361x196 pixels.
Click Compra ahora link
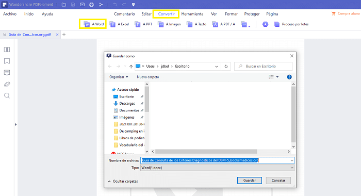[346, 13]
